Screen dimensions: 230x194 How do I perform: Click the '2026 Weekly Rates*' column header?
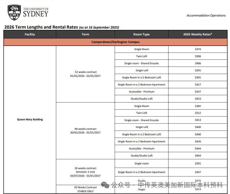(x=198, y=34)
